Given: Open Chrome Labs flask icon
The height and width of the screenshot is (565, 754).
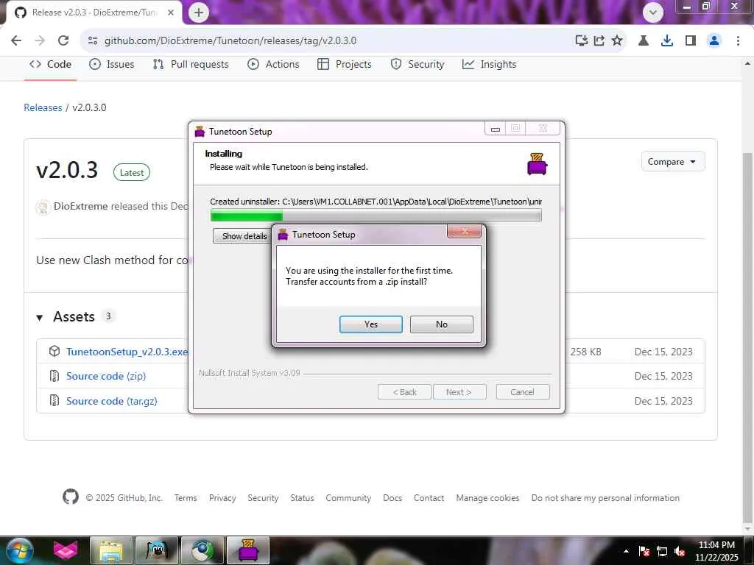Looking at the screenshot, I should click(x=644, y=41).
